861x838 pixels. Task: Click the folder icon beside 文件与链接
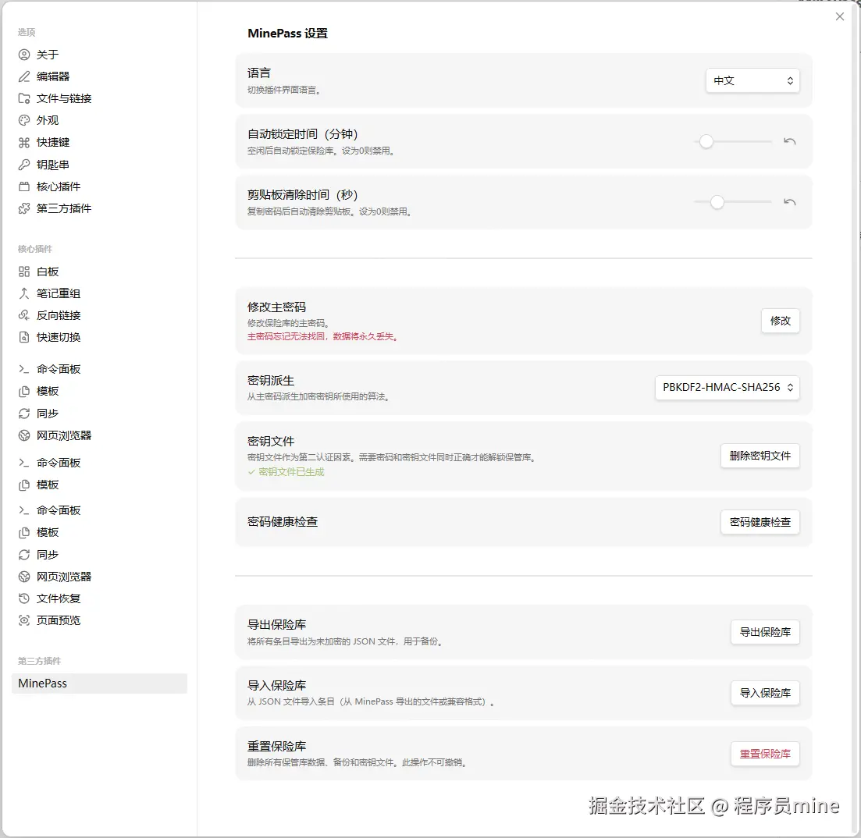tap(24, 98)
